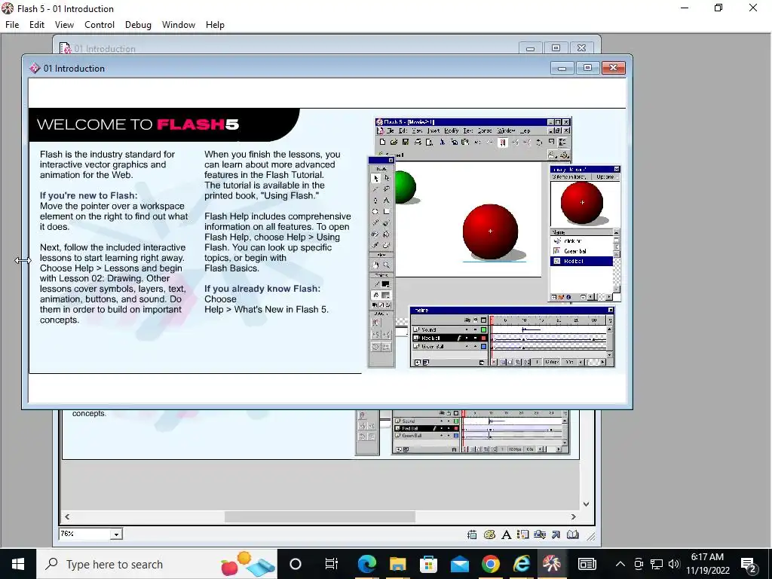Click the horizontal scrollbar right arrow
Screen dimensions: 772x579
[x=573, y=516]
